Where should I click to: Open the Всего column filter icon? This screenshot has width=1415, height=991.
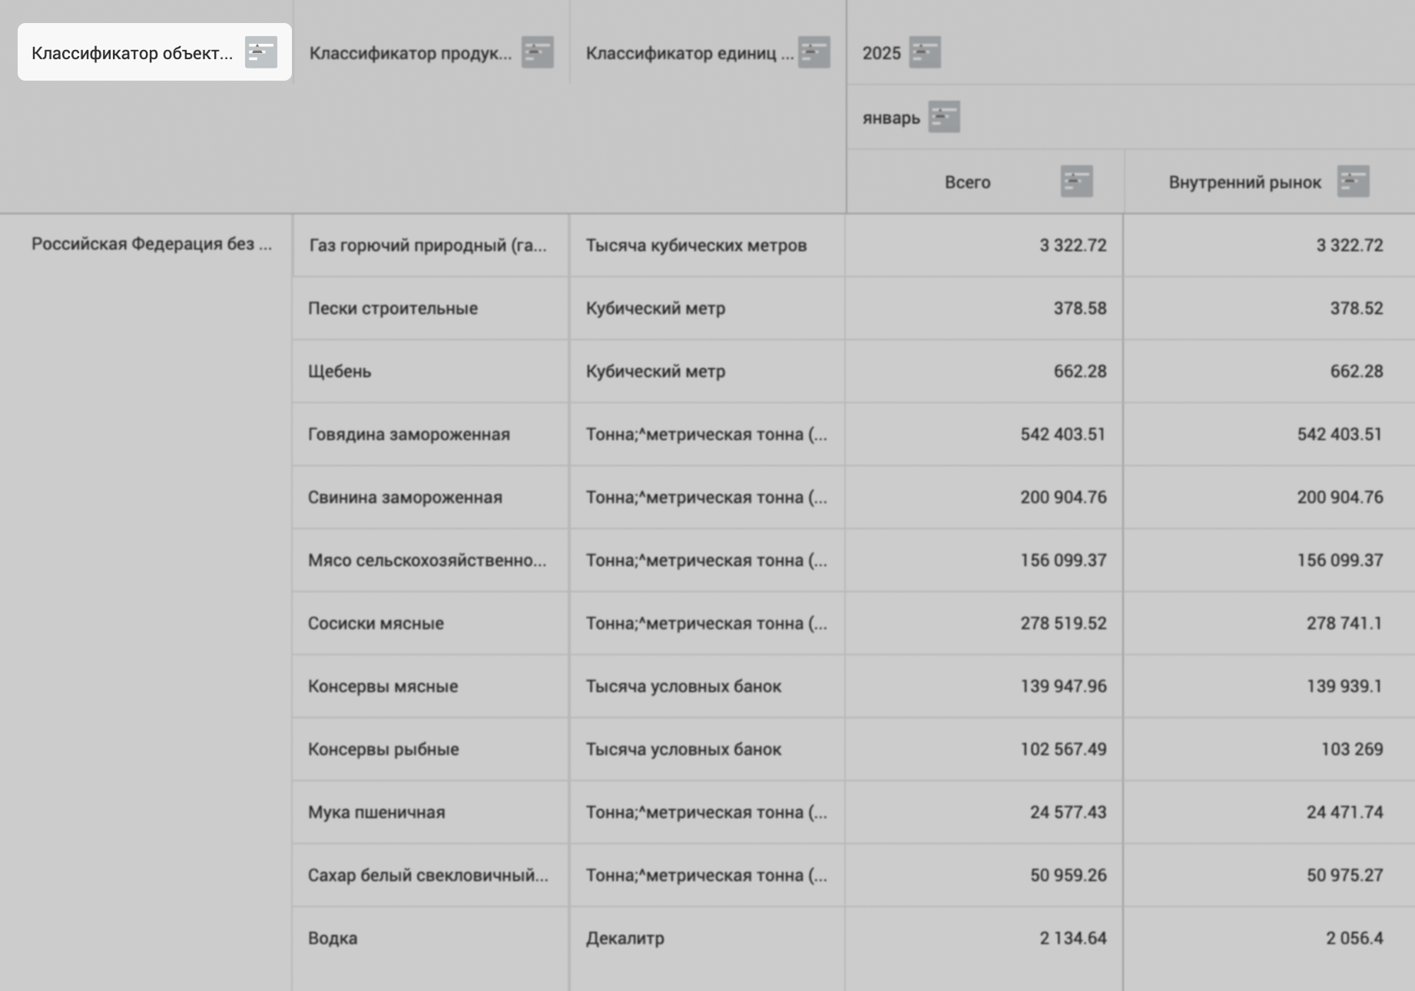tap(1076, 182)
